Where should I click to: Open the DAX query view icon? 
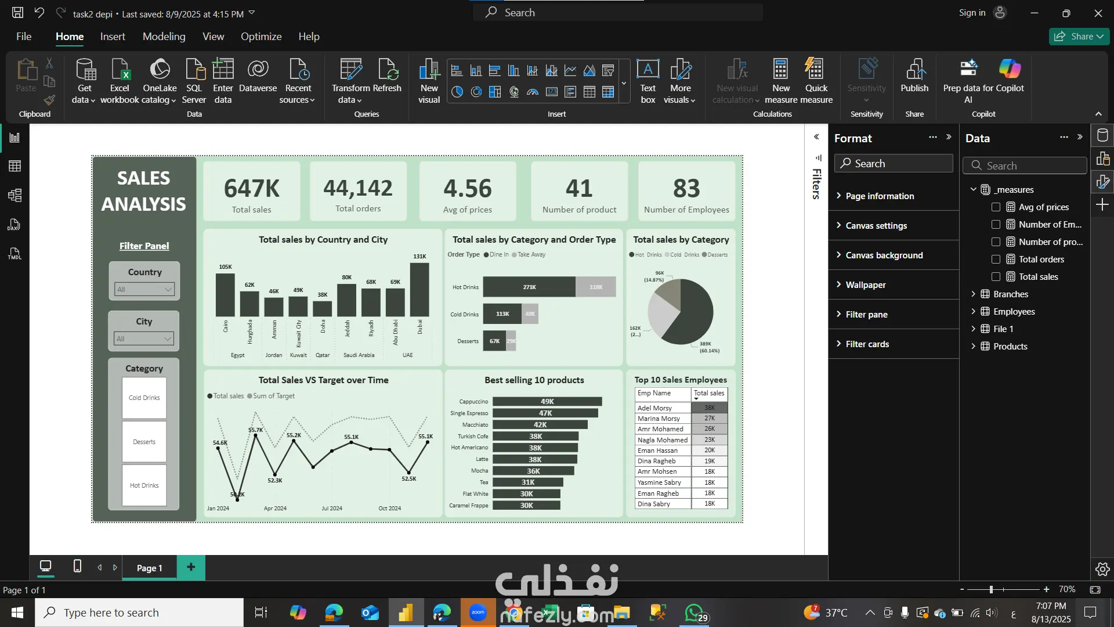[15, 225]
